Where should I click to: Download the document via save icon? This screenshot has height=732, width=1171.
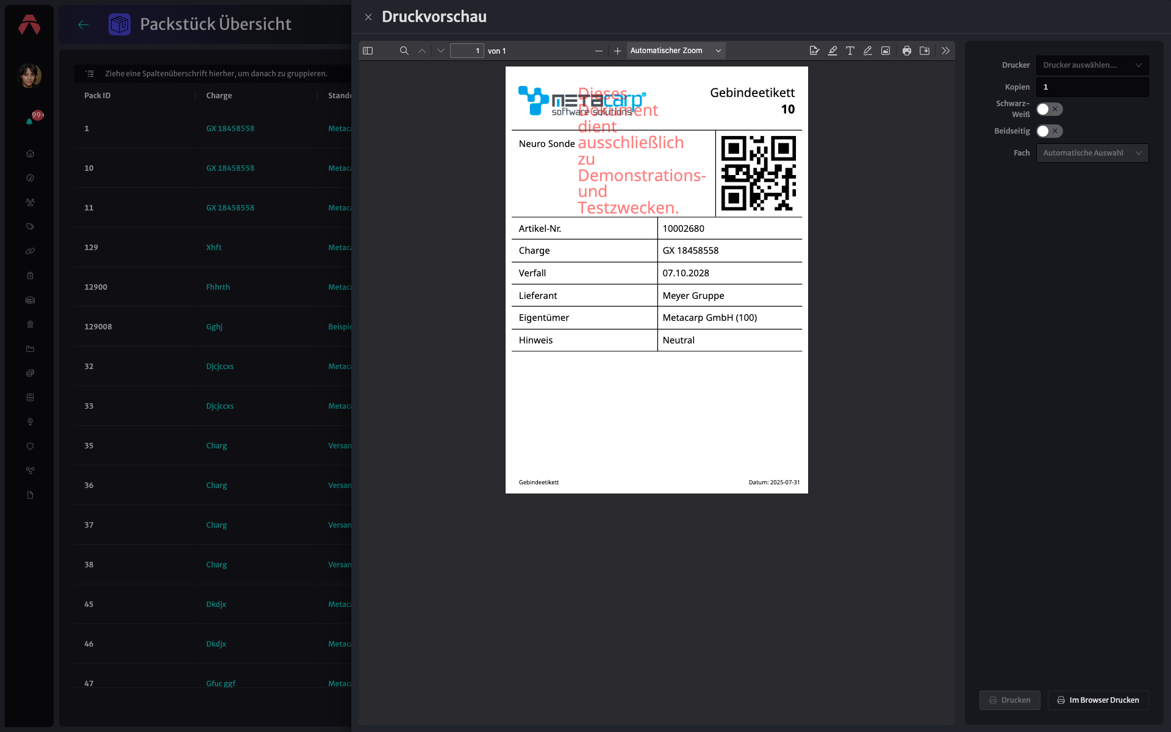925,51
